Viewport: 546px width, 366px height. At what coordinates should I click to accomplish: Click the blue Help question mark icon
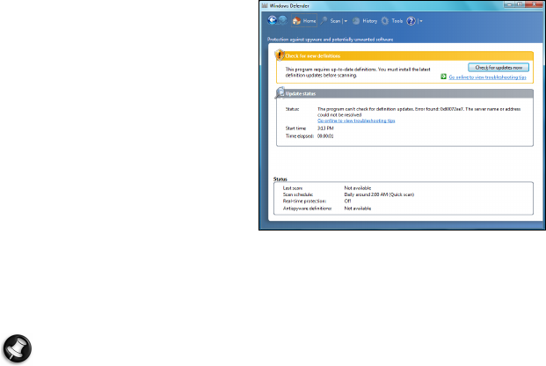coord(411,21)
